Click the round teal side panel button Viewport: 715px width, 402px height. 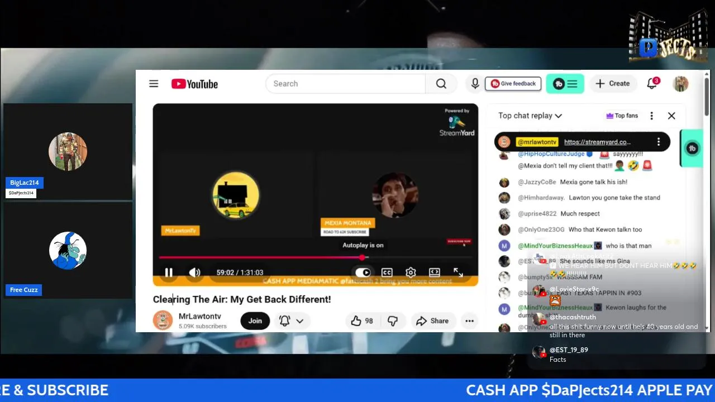click(692, 148)
